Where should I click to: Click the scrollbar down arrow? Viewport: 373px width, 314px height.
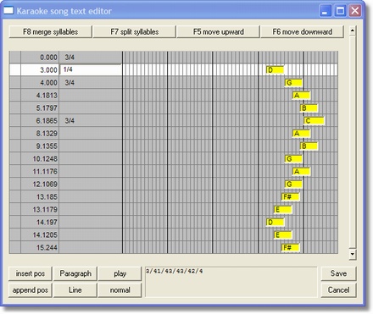click(x=353, y=254)
